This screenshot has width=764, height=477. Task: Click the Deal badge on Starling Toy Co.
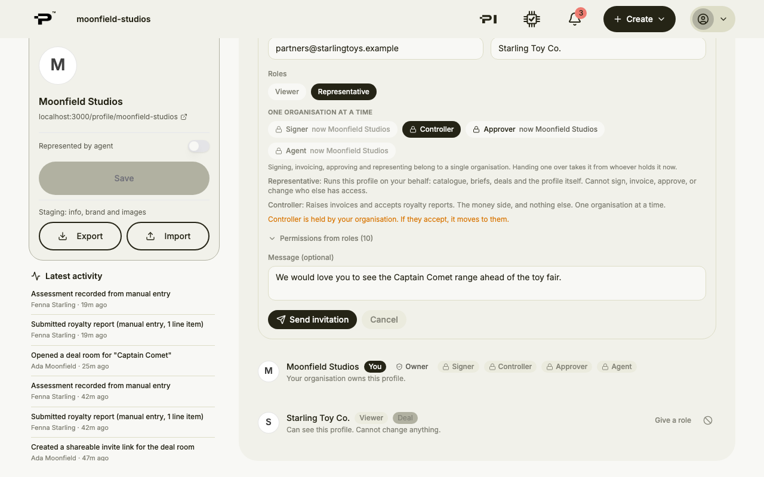pyautogui.click(x=405, y=418)
